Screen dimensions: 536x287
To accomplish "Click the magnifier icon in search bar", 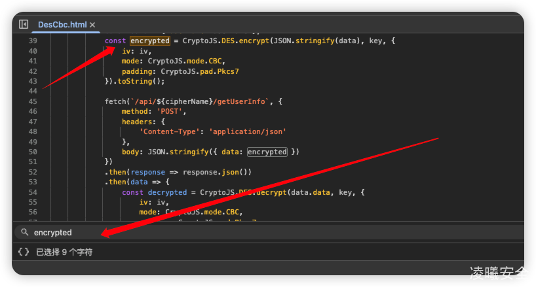I will [25, 232].
